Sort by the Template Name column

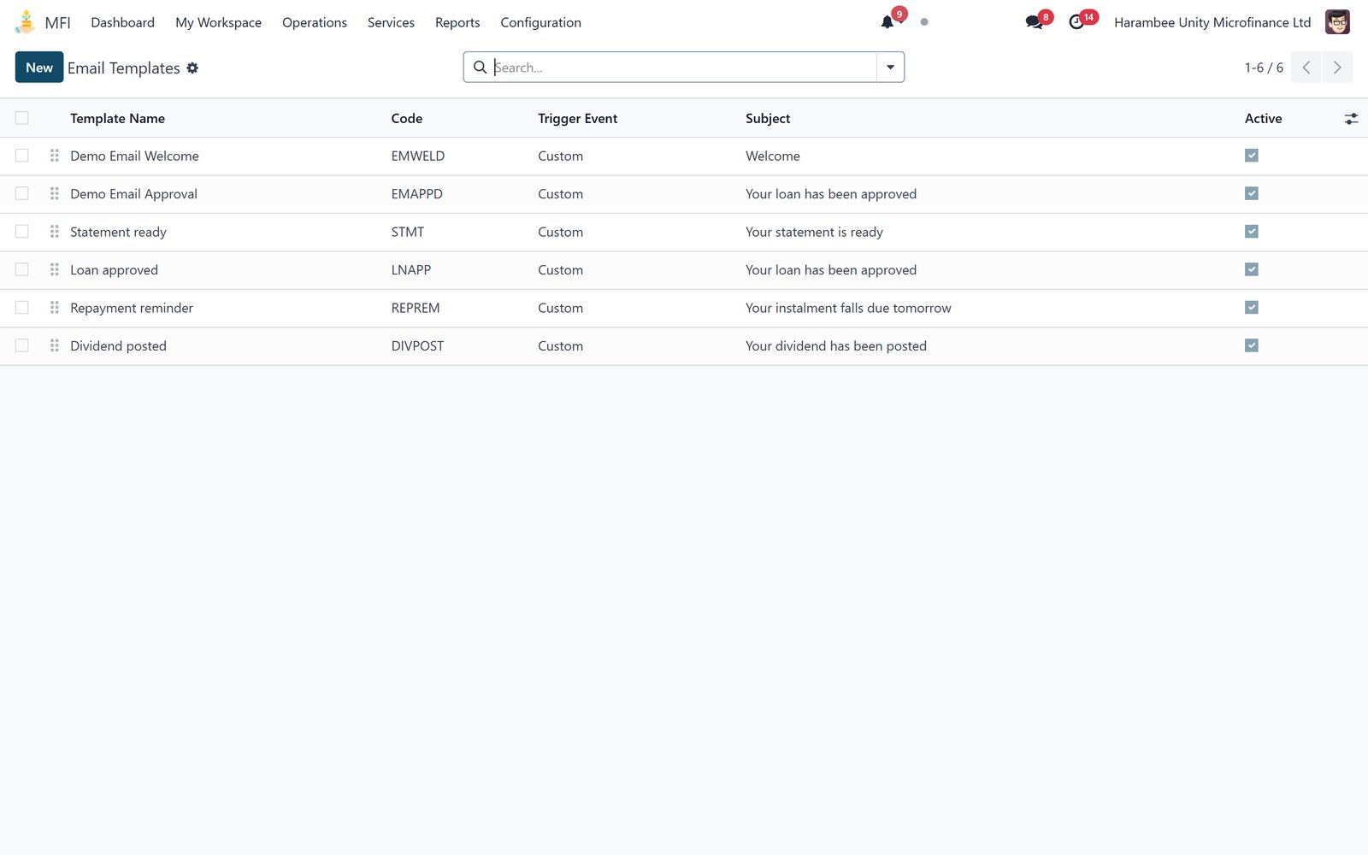[117, 119]
